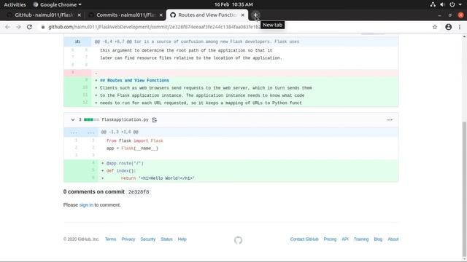This screenshot has width=467, height=262.
Task: Open the About footer link
Action: (x=393, y=239)
